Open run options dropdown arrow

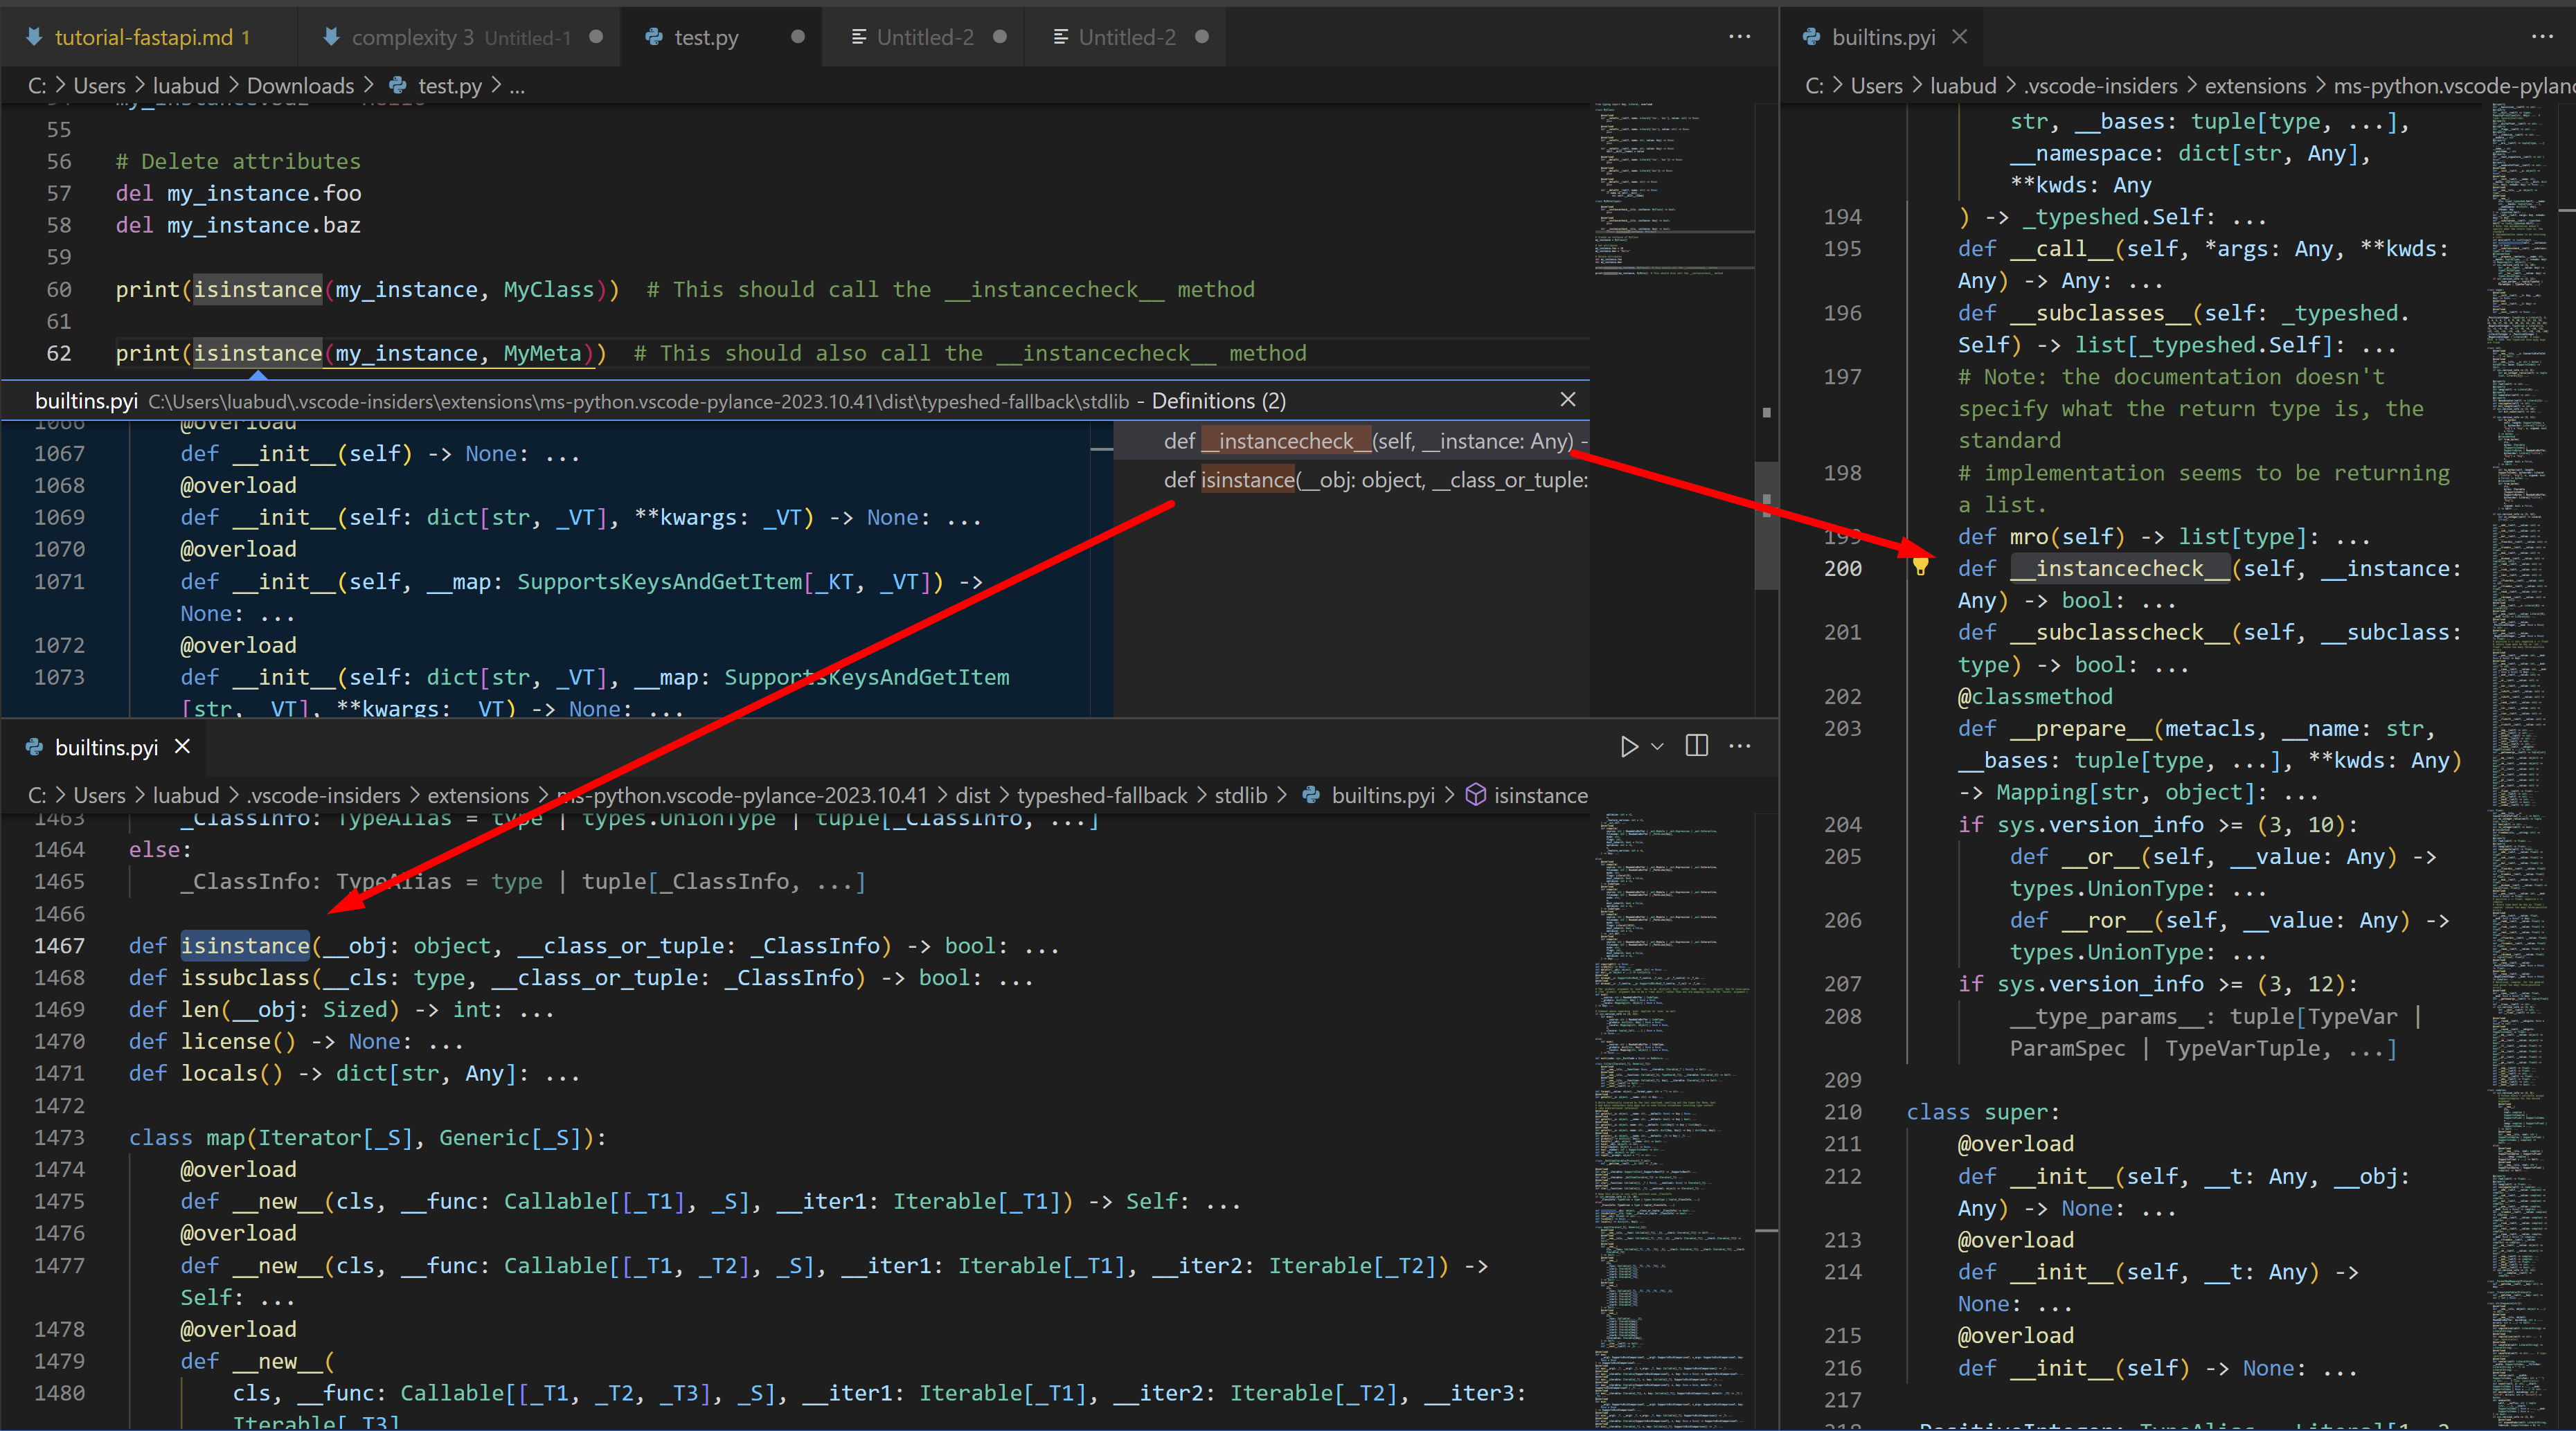pos(1657,746)
